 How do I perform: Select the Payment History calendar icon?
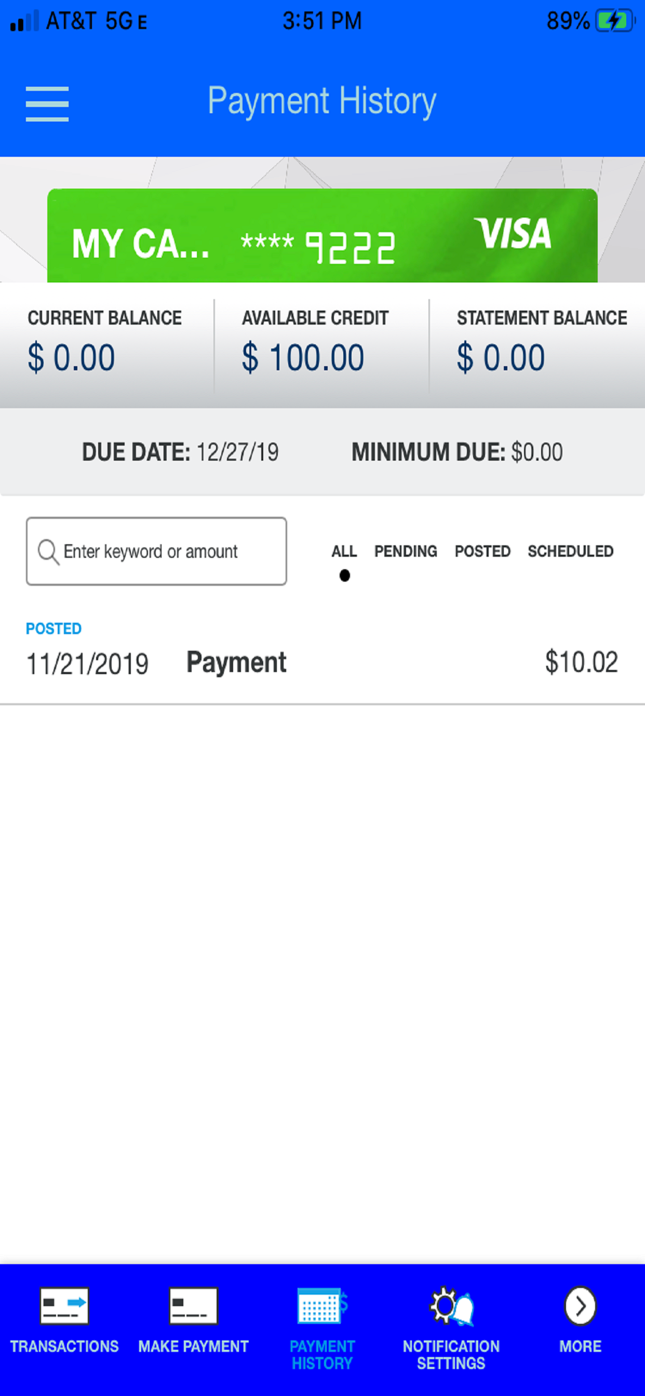(x=321, y=1306)
